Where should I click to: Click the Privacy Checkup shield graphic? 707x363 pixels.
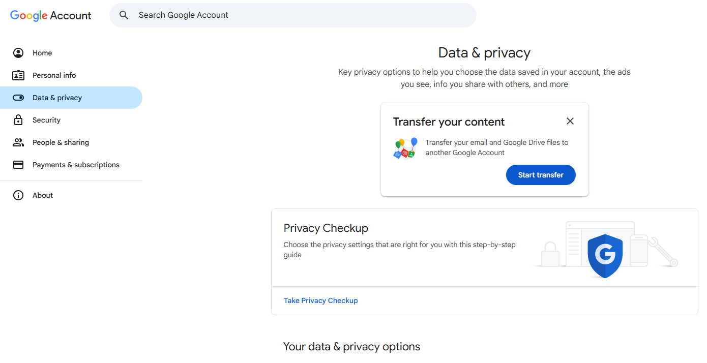605,256
